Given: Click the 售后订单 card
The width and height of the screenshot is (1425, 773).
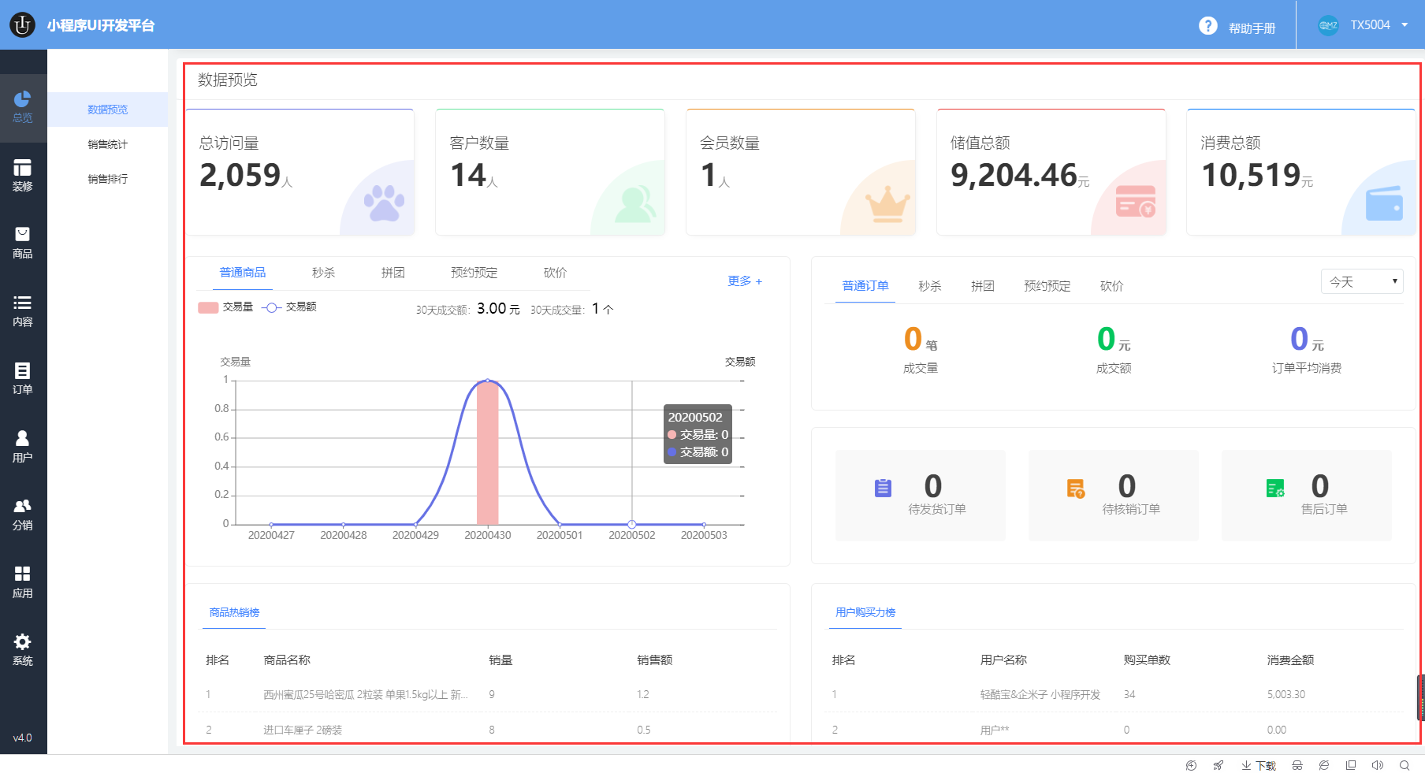Looking at the screenshot, I should point(1307,496).
